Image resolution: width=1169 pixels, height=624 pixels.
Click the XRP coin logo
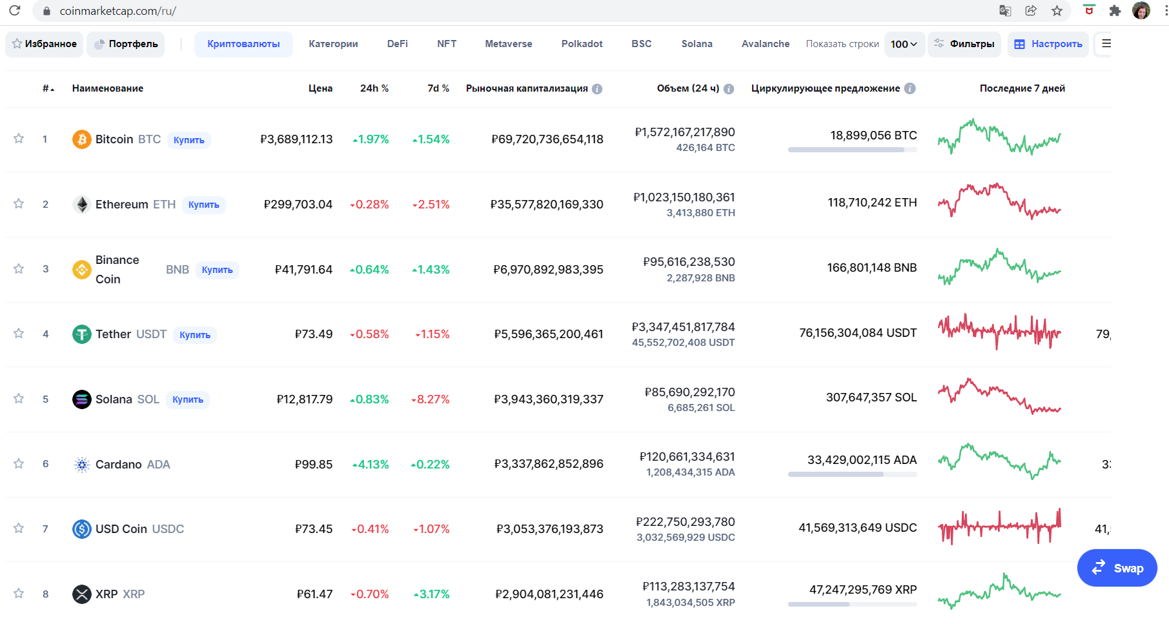click(82, 594)
